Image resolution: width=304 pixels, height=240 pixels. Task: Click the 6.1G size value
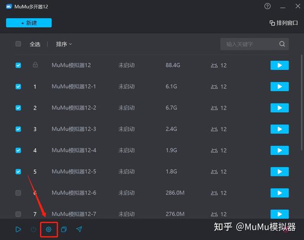point(171,86)
